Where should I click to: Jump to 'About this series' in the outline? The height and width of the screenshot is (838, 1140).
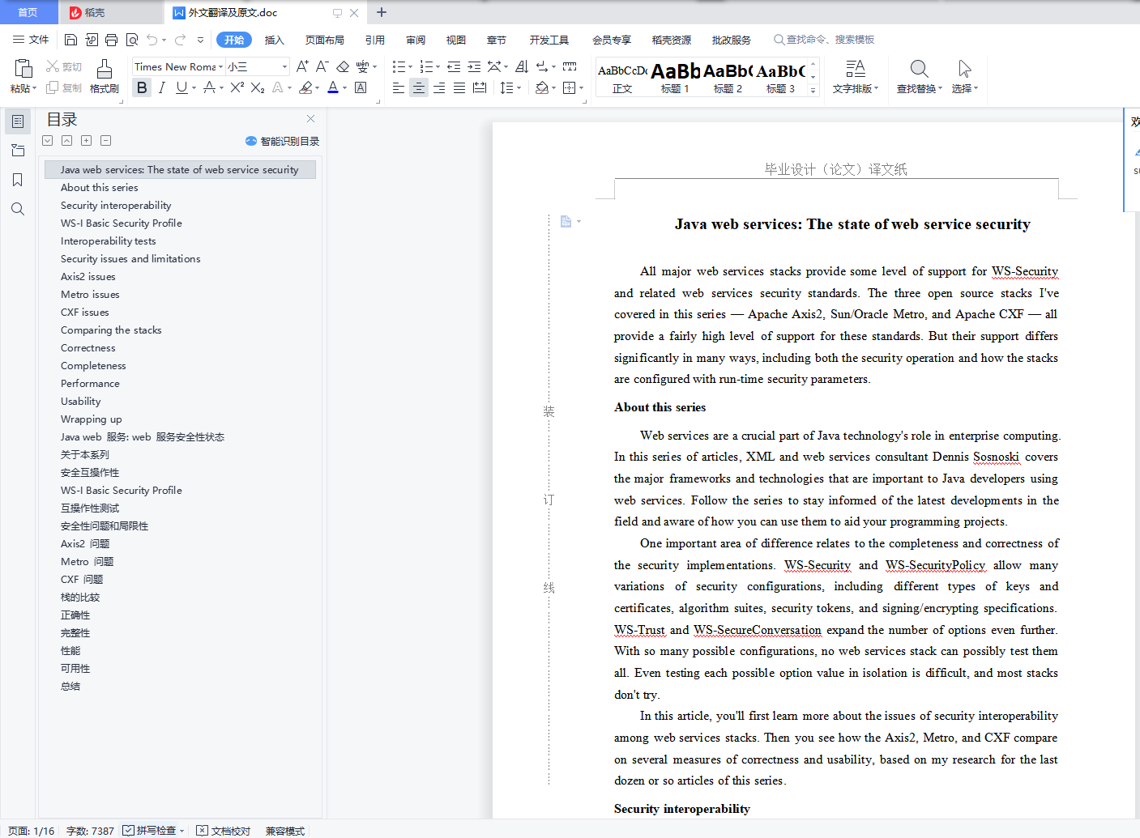point(100,188)
